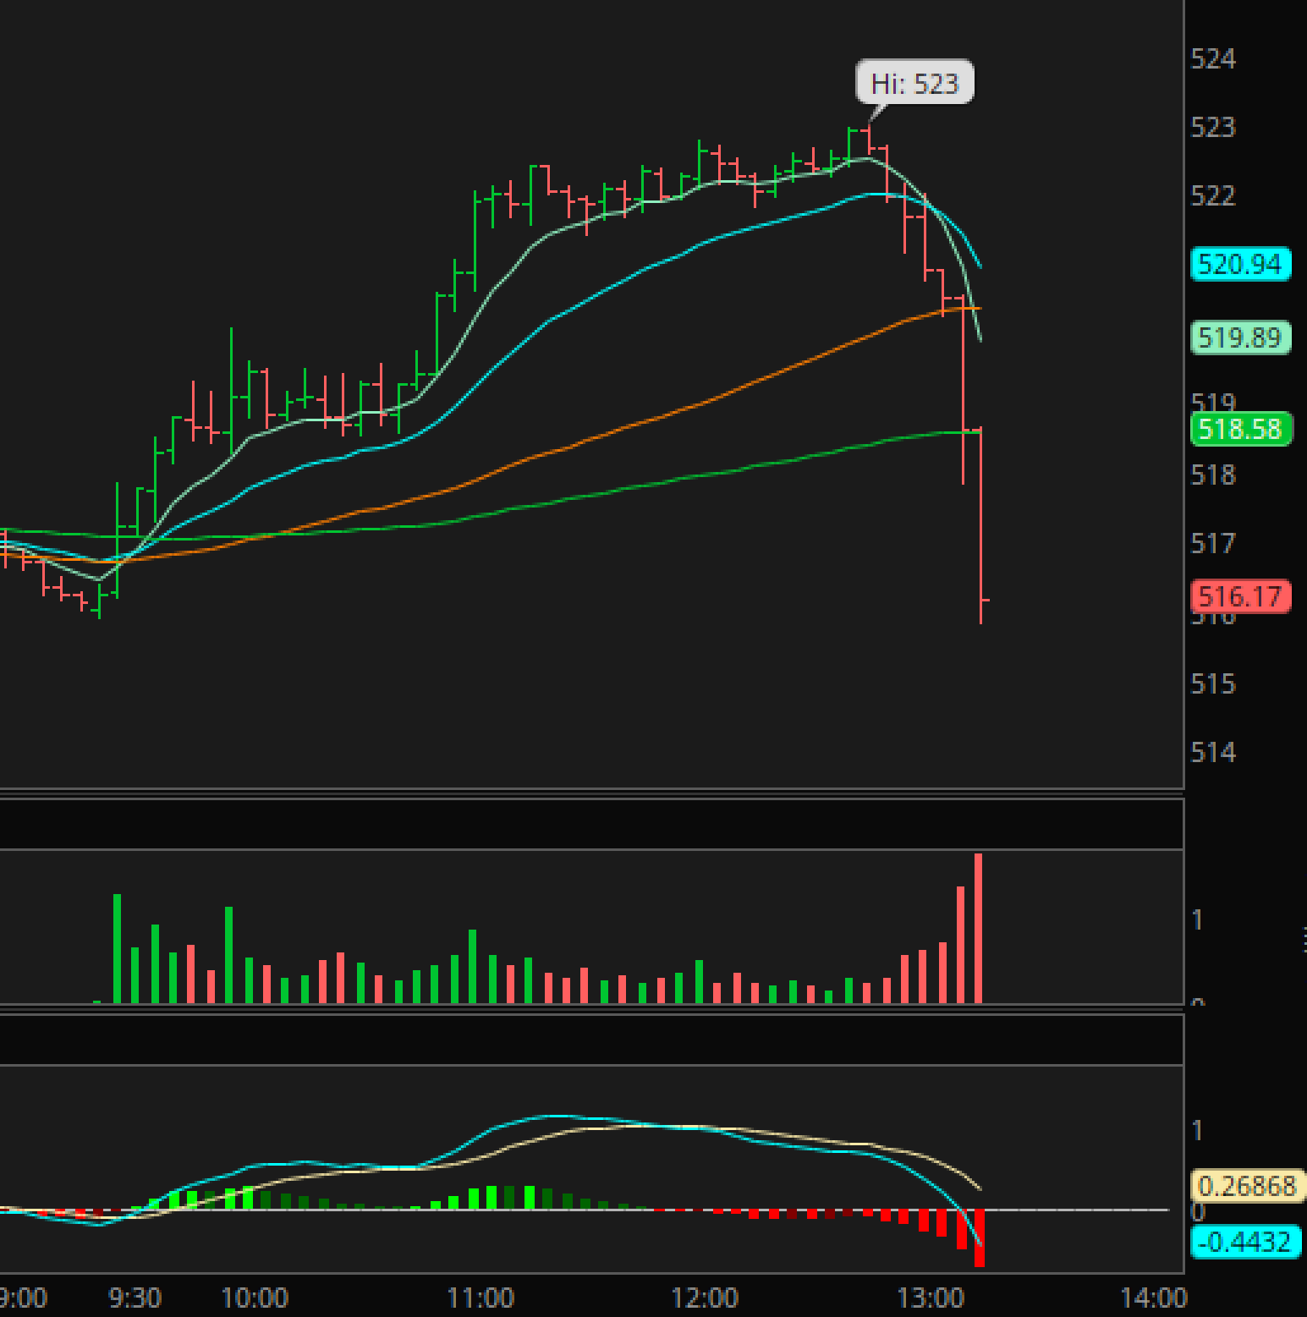Click the Hi: 523 price bubble

[x=914, y=83]
